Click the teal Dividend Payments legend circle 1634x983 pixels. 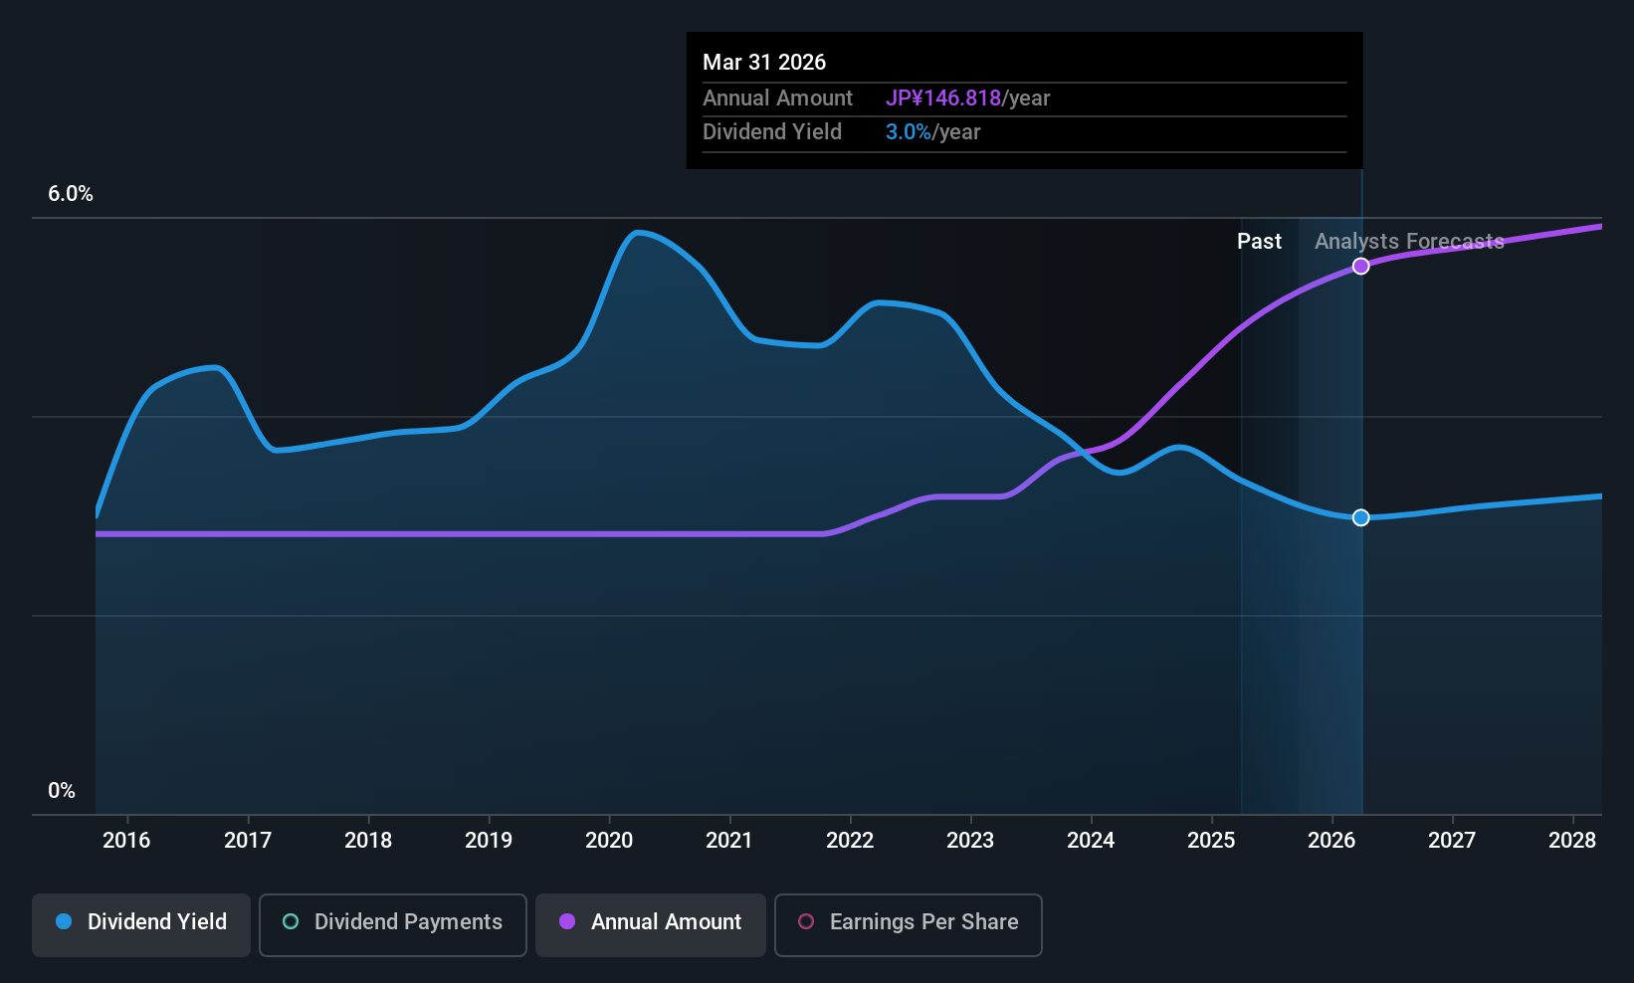[291, 921]
